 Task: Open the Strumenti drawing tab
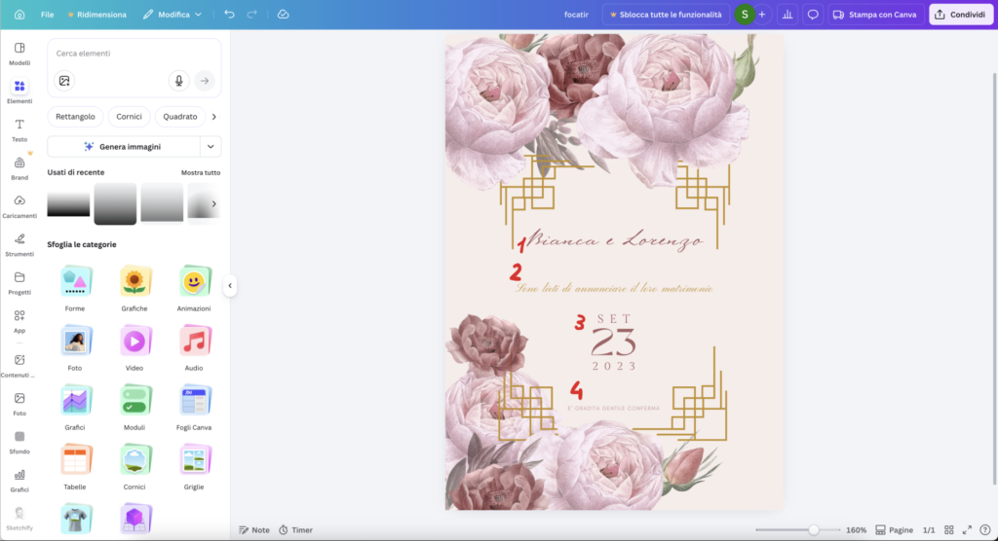(19, 244)
